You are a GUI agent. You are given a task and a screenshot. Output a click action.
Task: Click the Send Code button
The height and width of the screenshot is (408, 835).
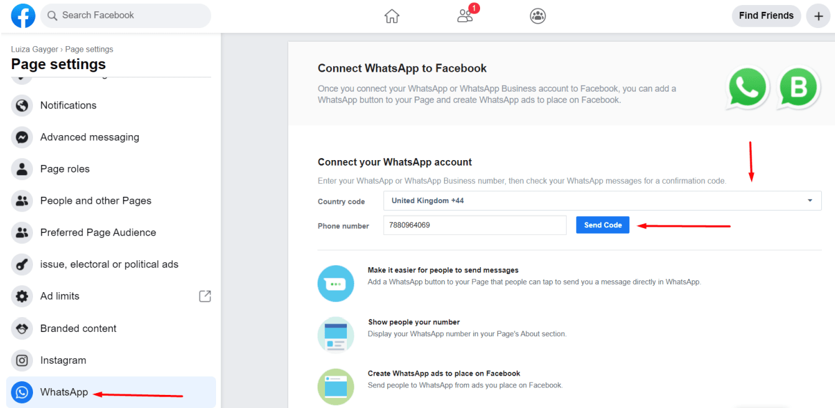tap(603, 225)
